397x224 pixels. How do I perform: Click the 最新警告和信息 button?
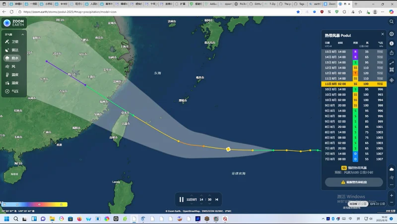[353, 182]
